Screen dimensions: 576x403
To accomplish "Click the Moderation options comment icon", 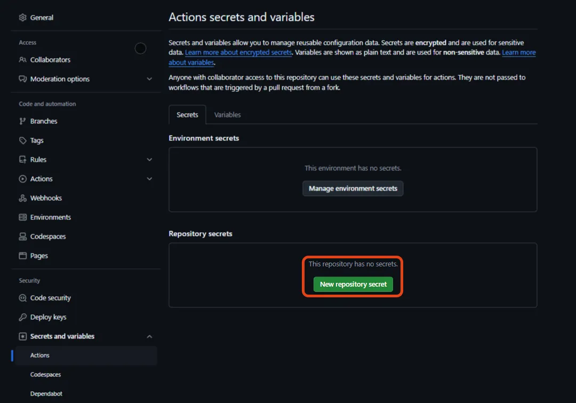I will pyautogui.click(x=22, y=78).
